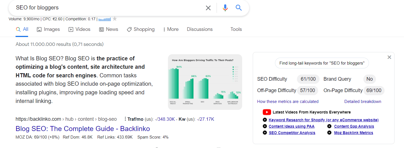Click the Spam Score: 4% metric
The width and height of the screenshot is (404, 148).
[153, 137]
